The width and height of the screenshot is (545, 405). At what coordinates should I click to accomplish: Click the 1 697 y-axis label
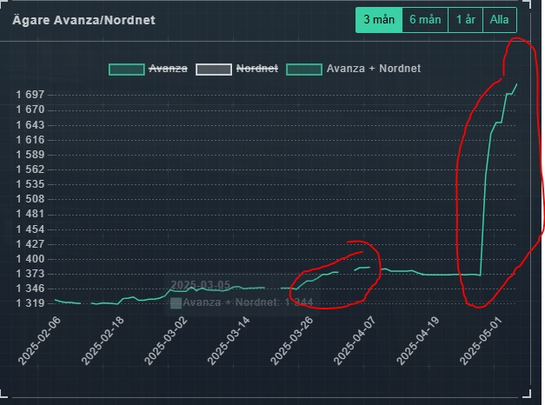point(30,95)
